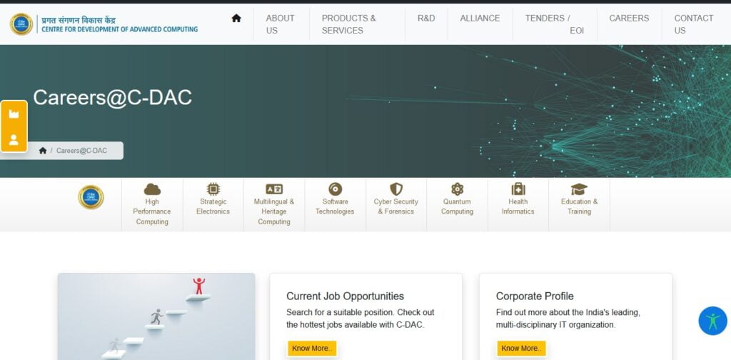Click the round C-DAC emblem in the category bar

click(91, 197)
